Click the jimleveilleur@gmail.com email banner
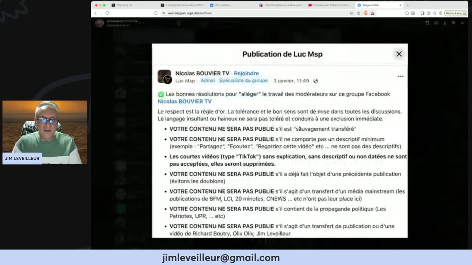This screenshot has width=472, height=265. click(221, 258)
